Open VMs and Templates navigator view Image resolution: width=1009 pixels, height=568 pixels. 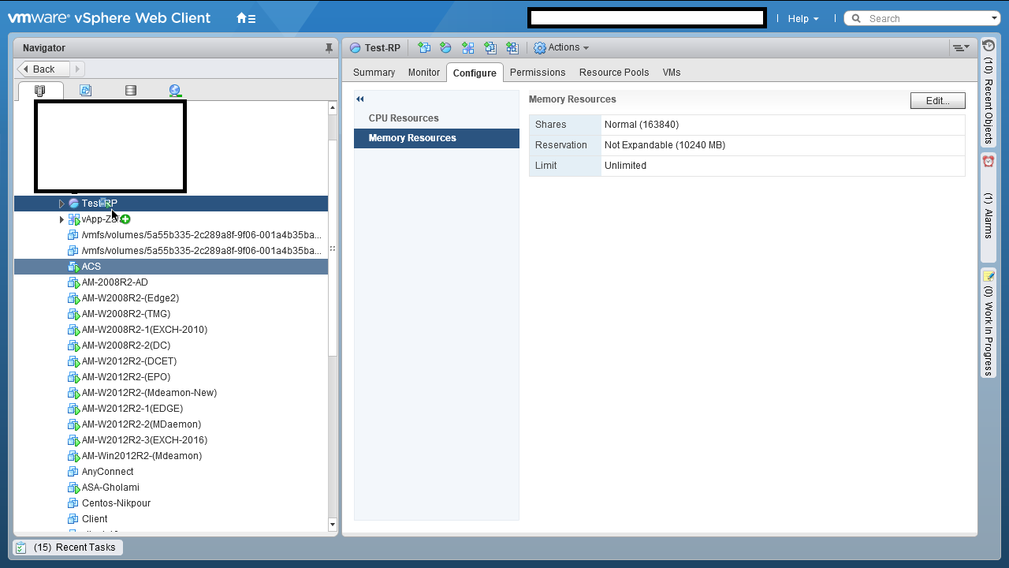[x=85, y=91]
